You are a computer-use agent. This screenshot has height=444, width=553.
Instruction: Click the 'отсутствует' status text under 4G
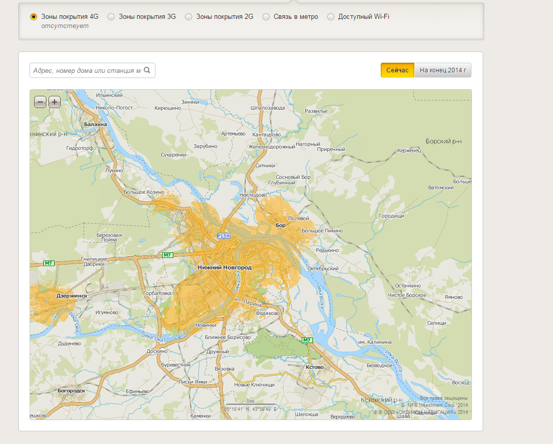coord(65,26)
